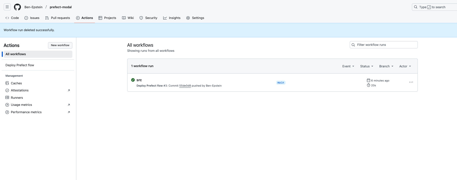The width and height of the screenshot is (457, 180).
Task: Switch to the Code tab
Action: click(x=12, y=18)
